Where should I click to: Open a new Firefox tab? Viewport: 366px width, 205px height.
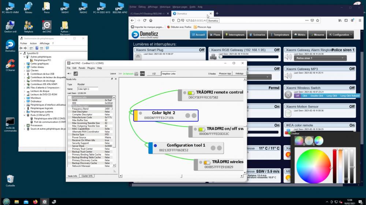coord(217,13)
